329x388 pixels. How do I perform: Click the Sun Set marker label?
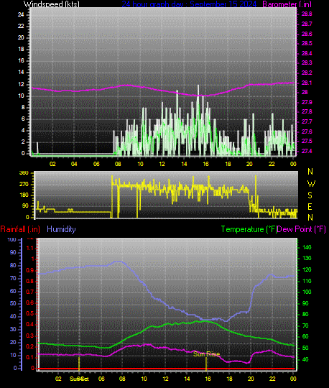point(79,379)
